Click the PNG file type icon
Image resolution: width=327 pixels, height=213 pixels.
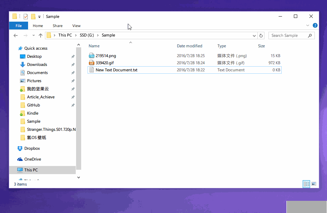coord(92,56)
